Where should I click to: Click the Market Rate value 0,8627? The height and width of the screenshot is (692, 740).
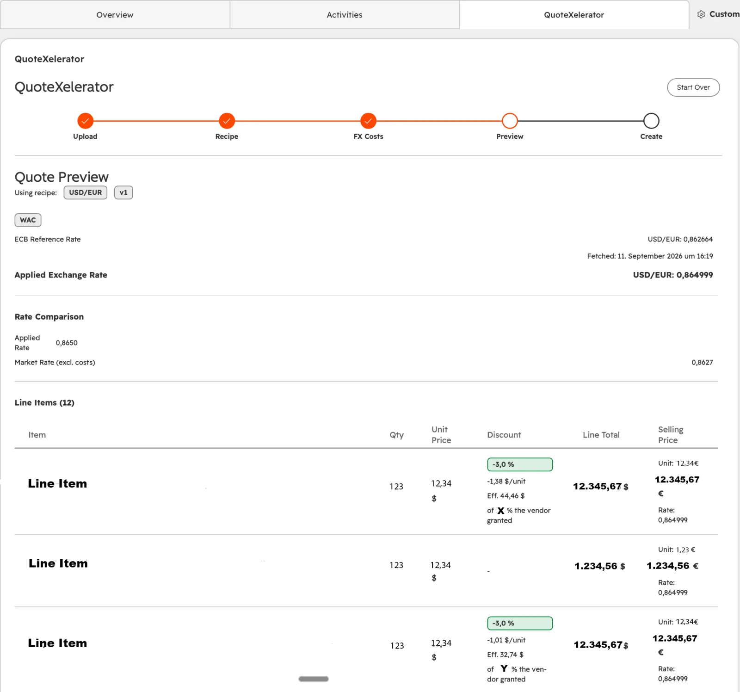click(702, 362)
